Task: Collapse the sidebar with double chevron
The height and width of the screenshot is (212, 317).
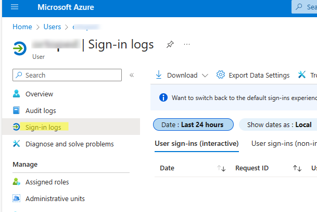Action: (132, 75)
